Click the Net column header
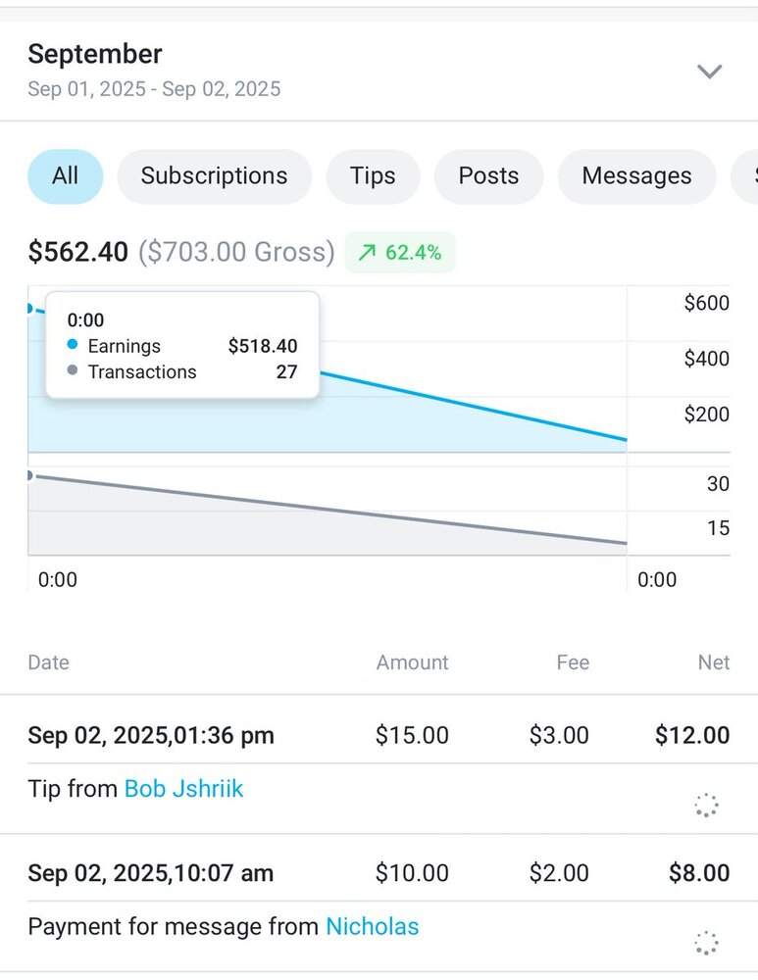758x980 pixels. tap(713, 662)
